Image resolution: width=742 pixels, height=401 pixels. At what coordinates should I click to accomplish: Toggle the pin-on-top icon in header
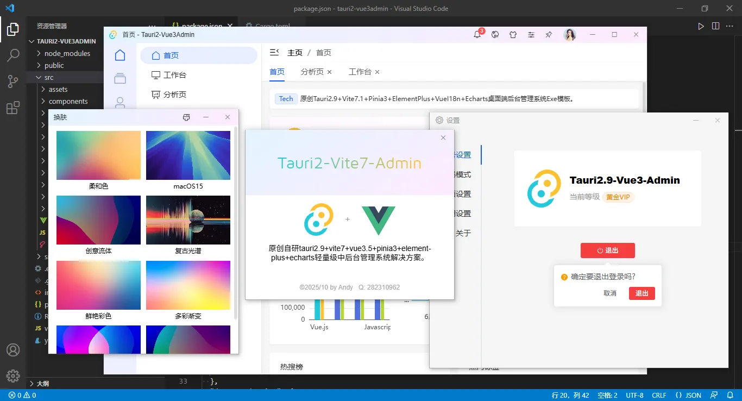pos(548,34)
